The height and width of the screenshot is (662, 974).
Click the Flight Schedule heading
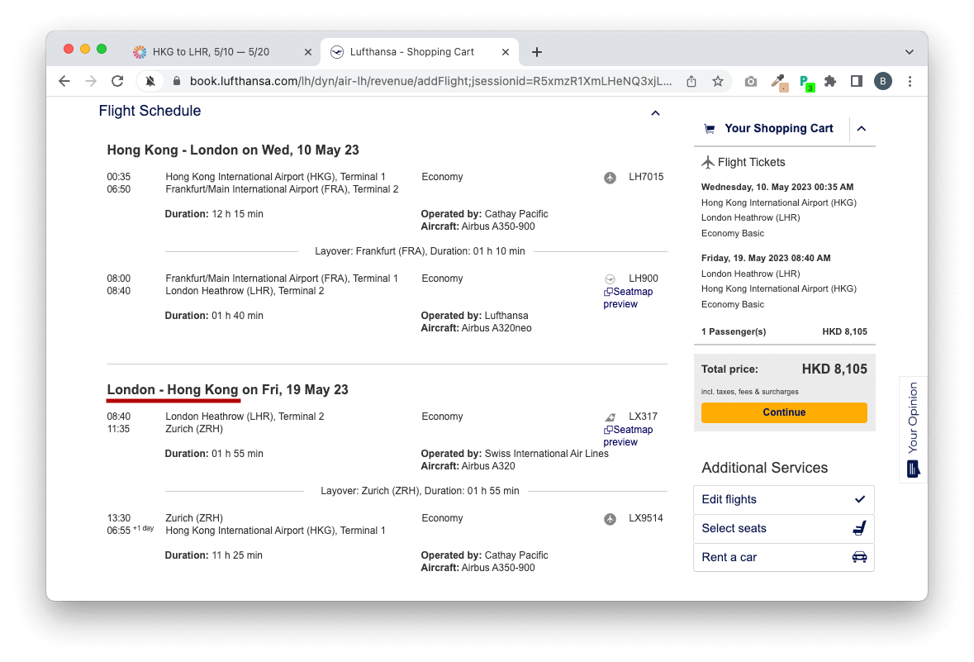[x=150, y=112]
